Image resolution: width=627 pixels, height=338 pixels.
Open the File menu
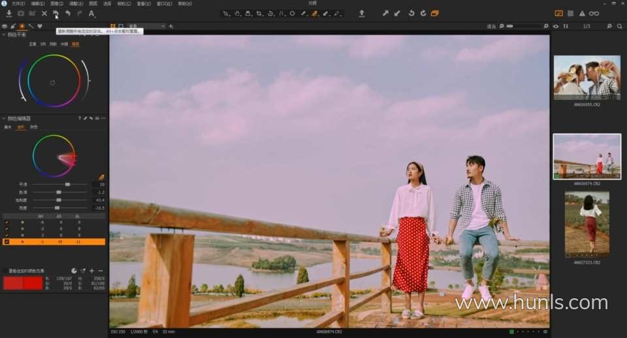click(x=18, y=3)
